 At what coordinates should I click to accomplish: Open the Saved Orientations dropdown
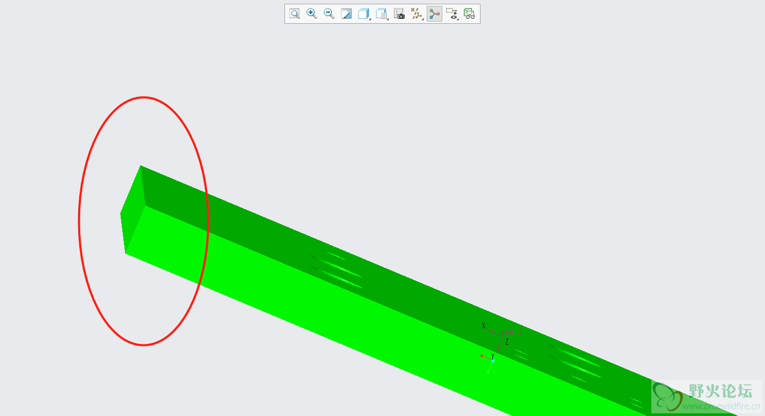coord(382,14)
